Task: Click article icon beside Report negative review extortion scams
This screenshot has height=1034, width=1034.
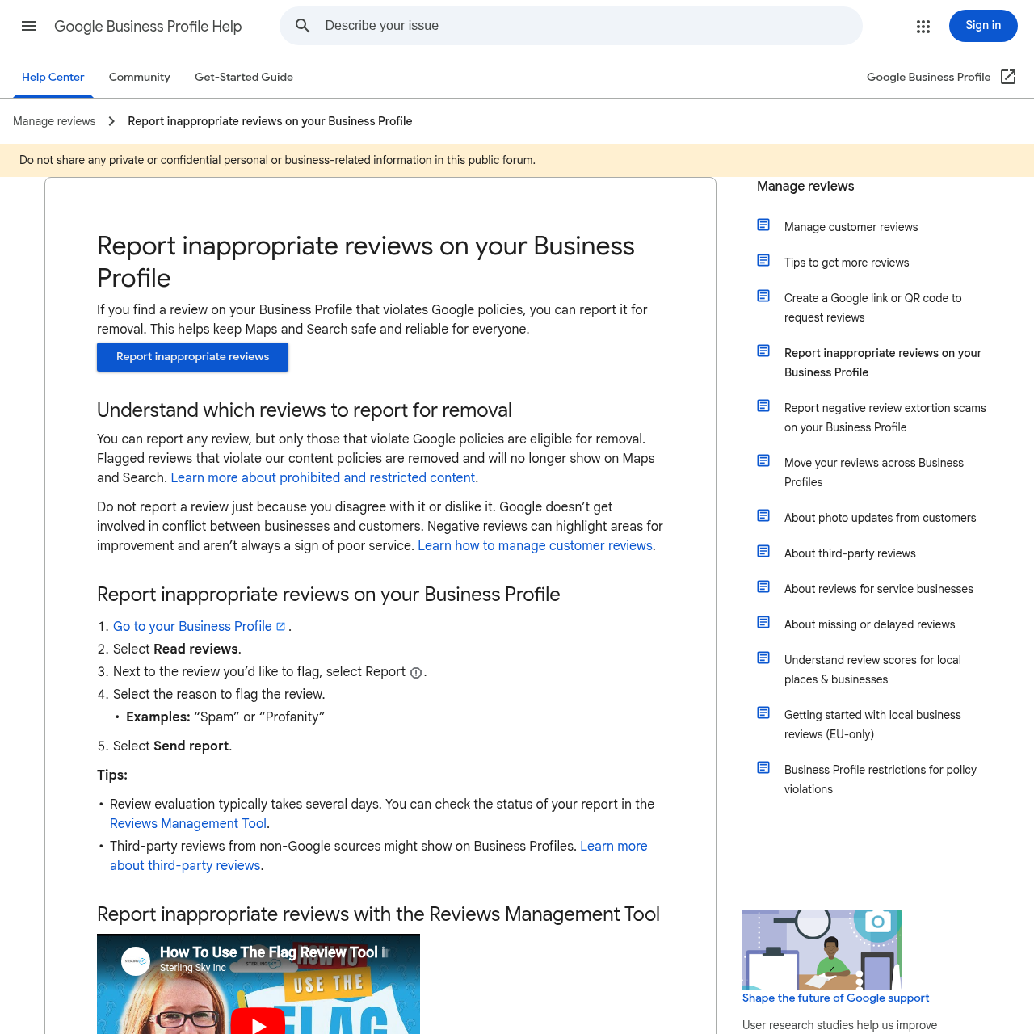Action: click(x=763, y=406)
